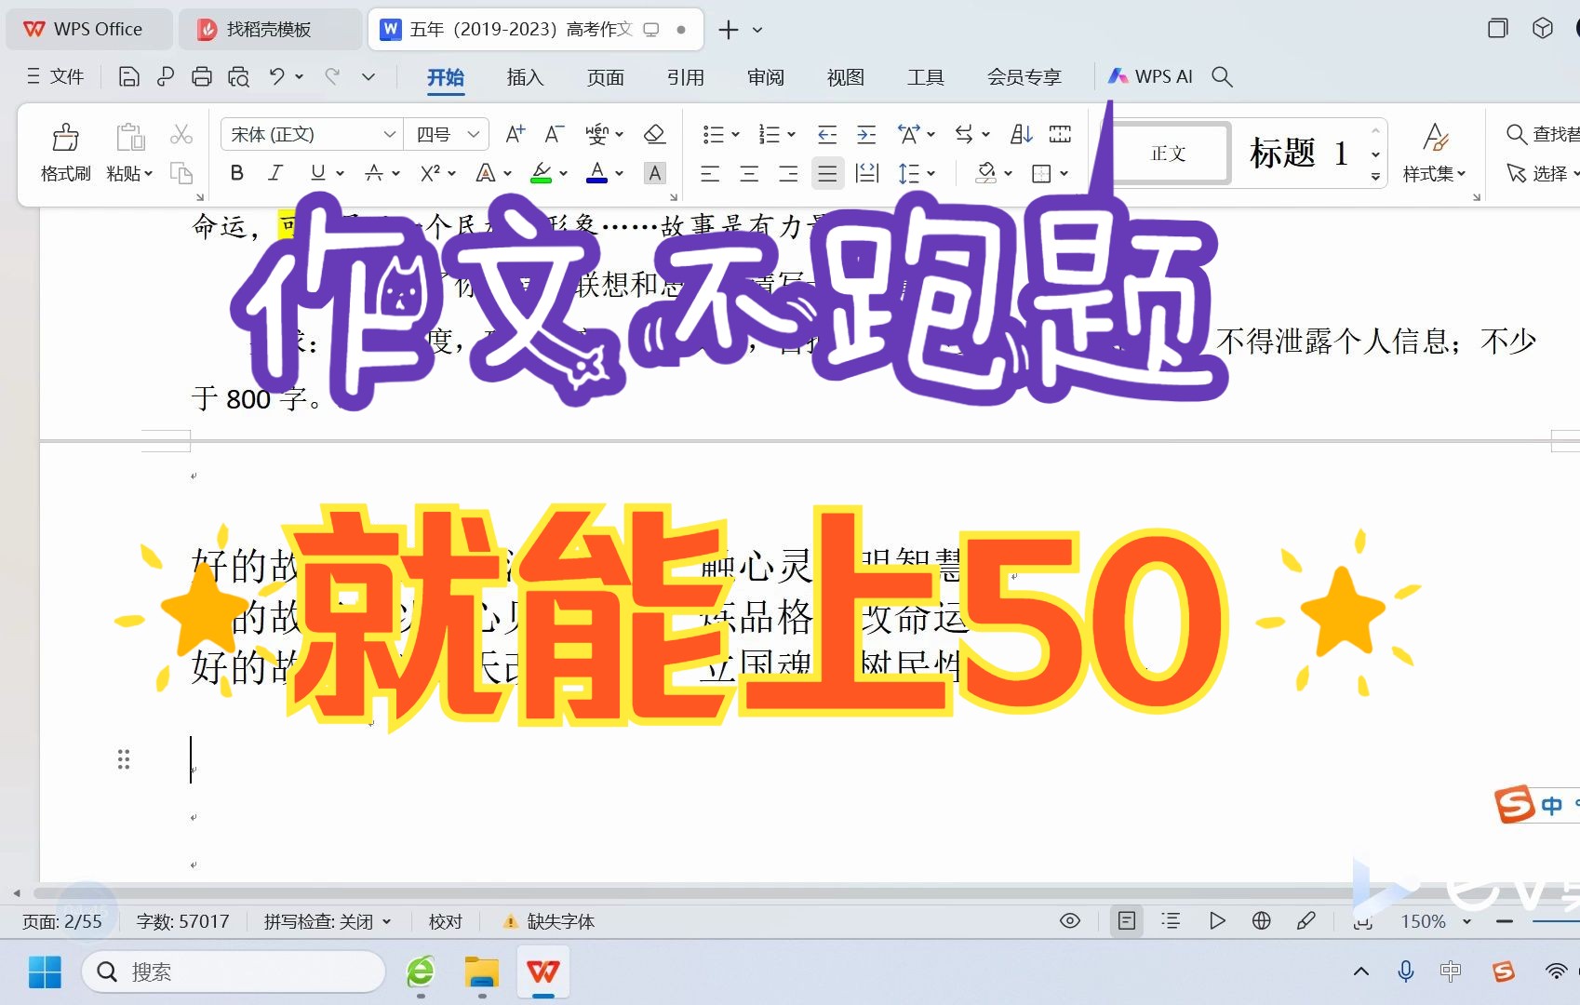This screenshot has width=1580, height=1005.
Task: Align text left
Action: click(710, 173)
